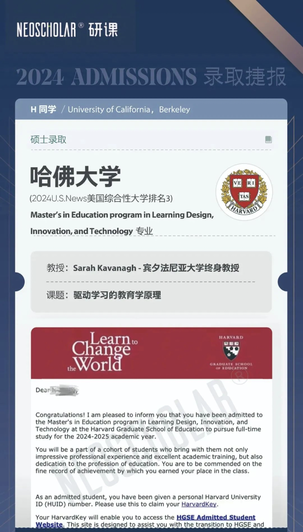Screen dimensions: 303x532
Task: Click the 2024 ADMISSIONS 录取捷报 heading
Action: [151, 76]
